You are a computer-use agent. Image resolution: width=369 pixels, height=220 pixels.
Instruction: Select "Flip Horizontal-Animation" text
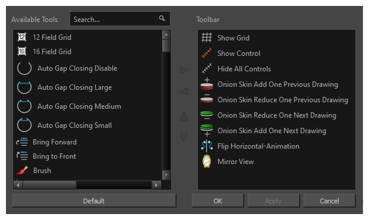click(x=258, y=146)
